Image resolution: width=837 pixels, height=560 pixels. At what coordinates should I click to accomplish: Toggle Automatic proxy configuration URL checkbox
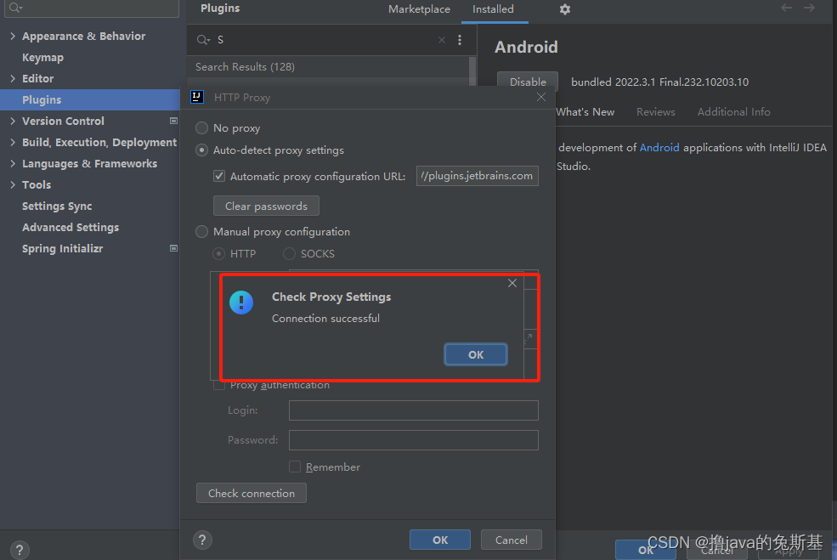coord(219,176)
